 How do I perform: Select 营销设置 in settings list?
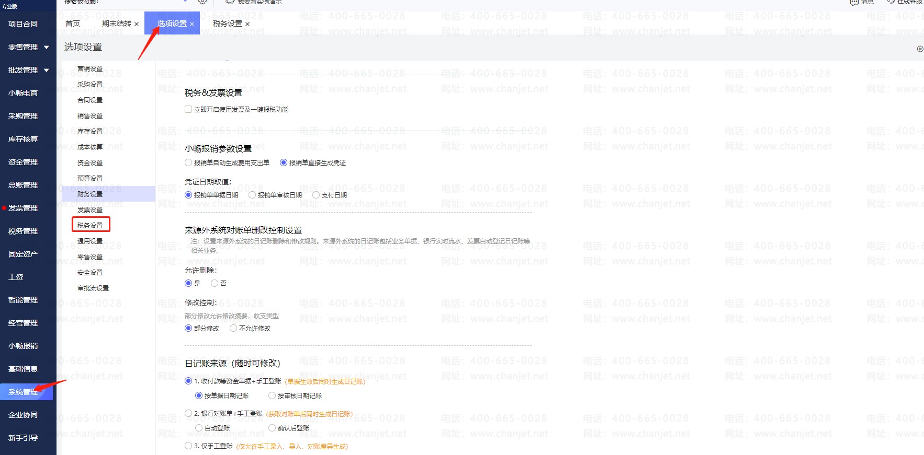[90, 69]
